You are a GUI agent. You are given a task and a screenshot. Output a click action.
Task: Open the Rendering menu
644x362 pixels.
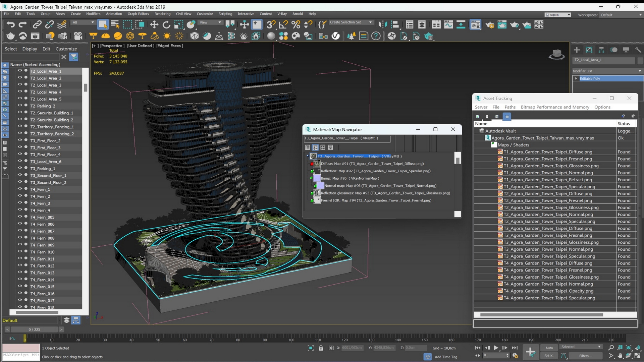click(162, 14)
